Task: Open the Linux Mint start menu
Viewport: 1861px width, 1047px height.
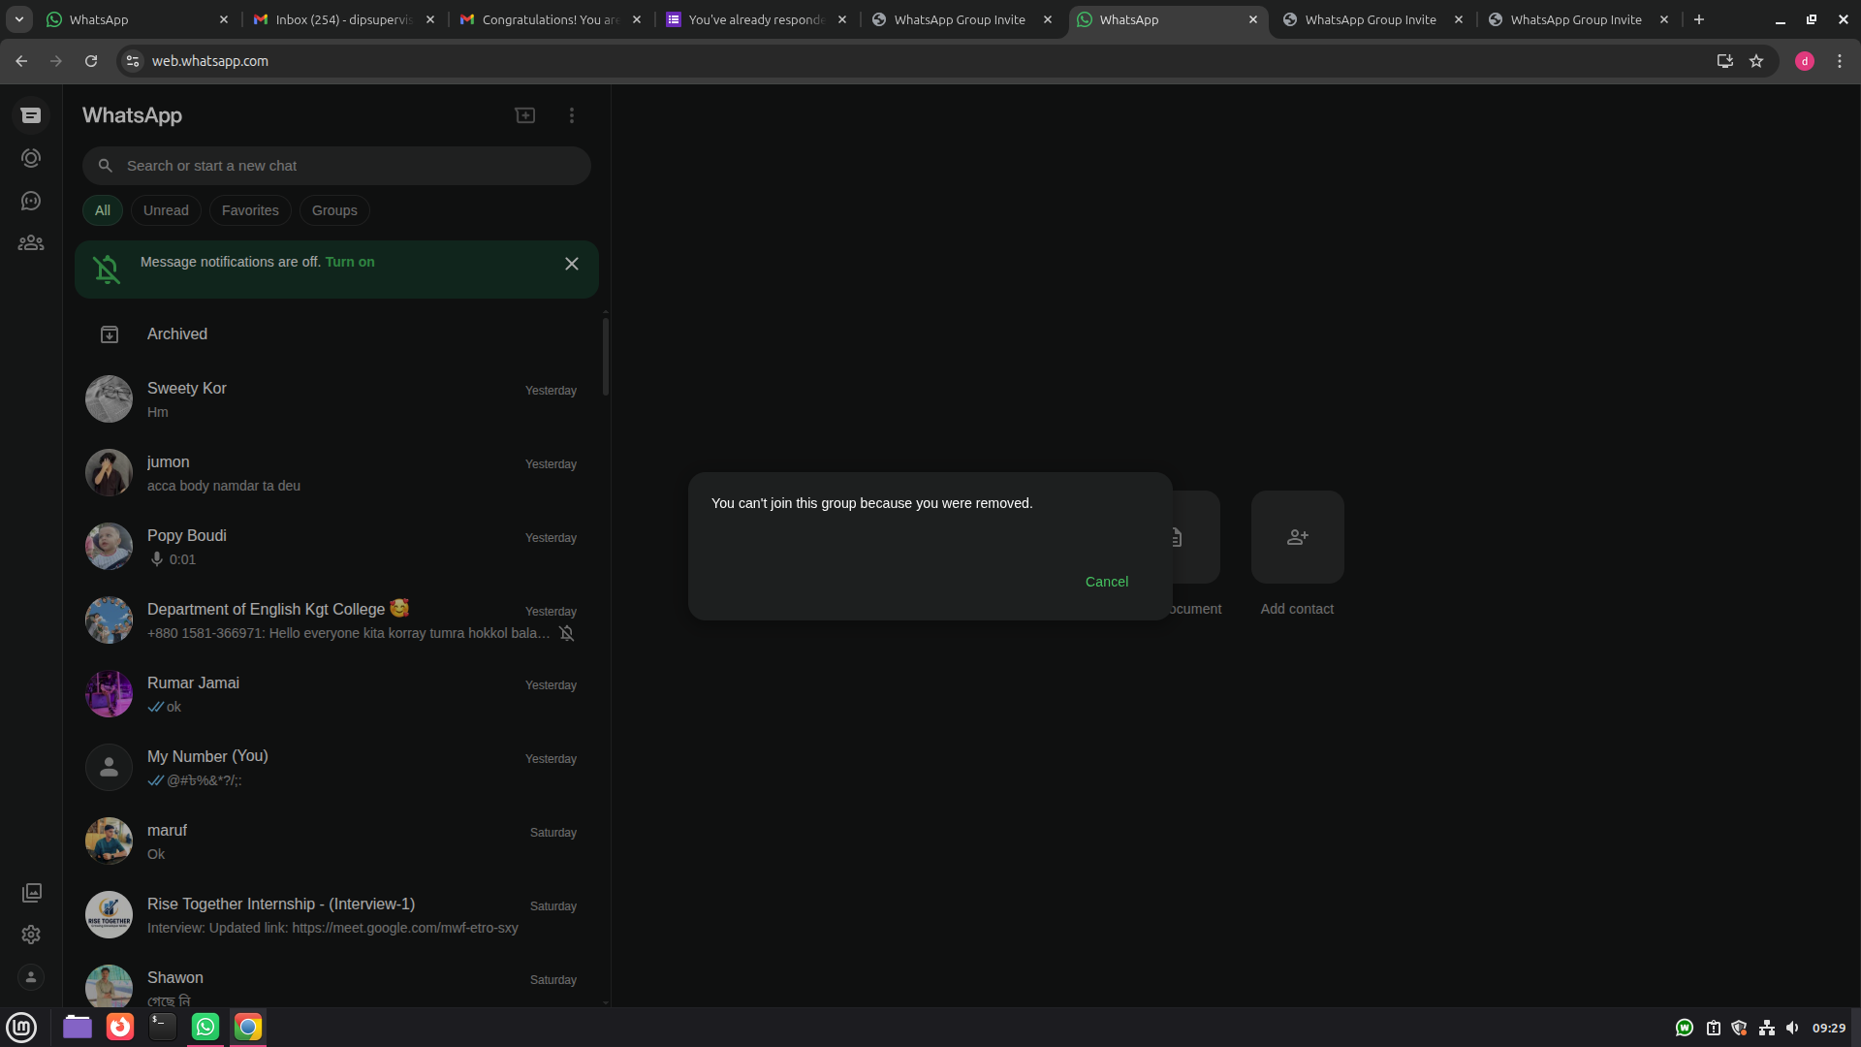Action: pyautogui.click(x=21, y=1027)
